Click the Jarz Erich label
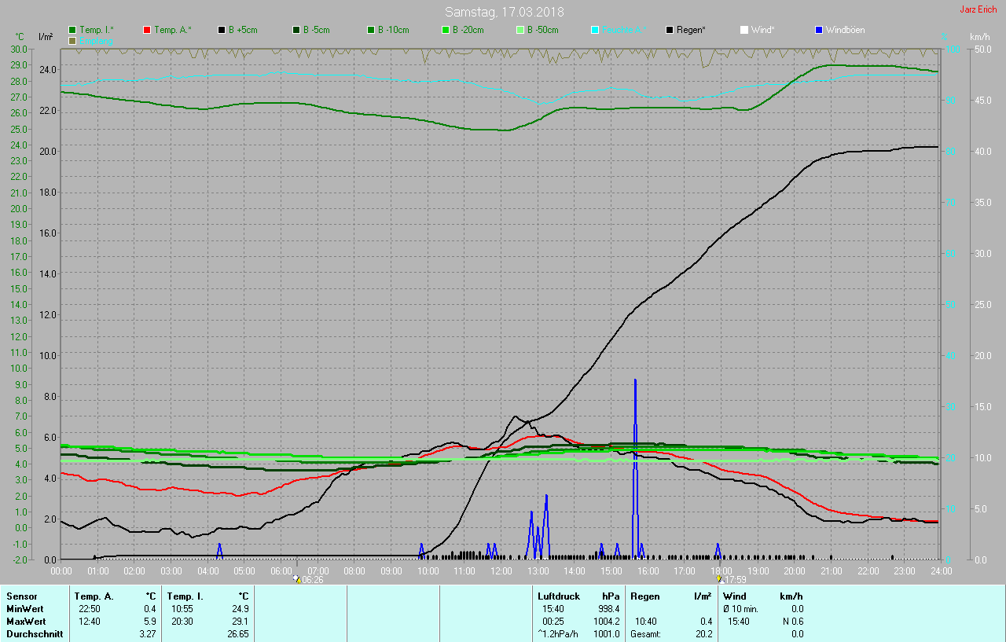 click(978, 9)
